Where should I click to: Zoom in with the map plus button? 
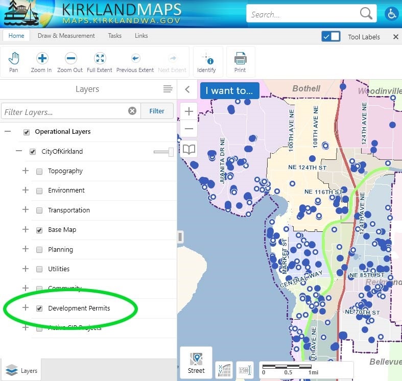coord(189,111)
